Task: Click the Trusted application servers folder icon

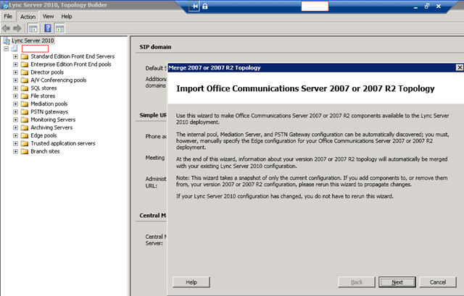Action: (25, 143)
